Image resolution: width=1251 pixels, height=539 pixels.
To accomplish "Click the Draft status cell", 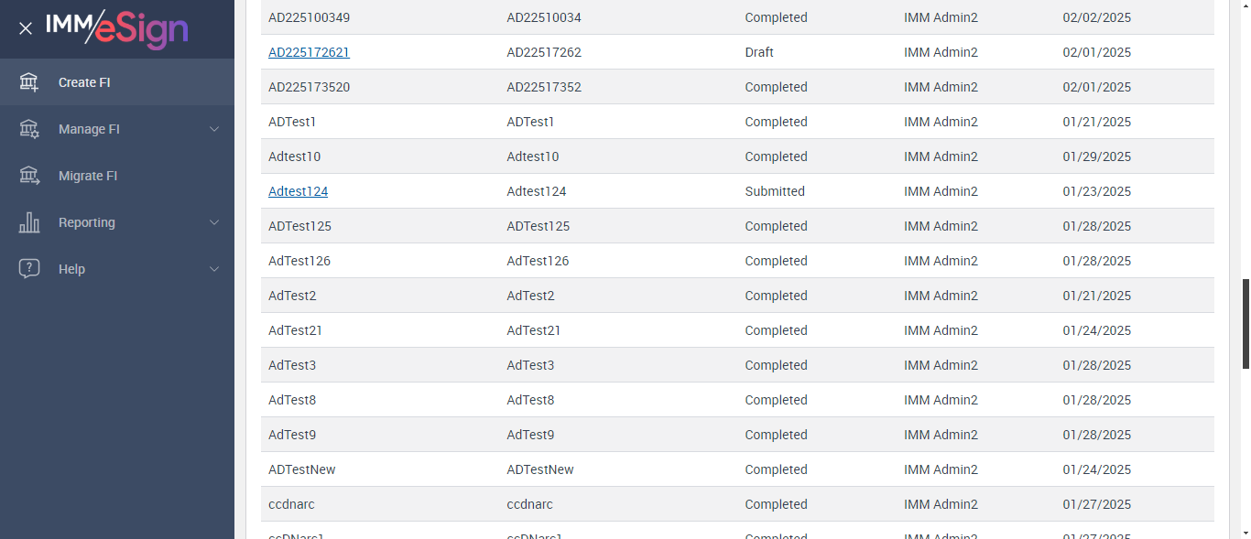I will [759, 52].
